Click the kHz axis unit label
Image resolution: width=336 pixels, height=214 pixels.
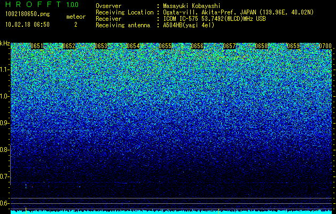(5, 43)
